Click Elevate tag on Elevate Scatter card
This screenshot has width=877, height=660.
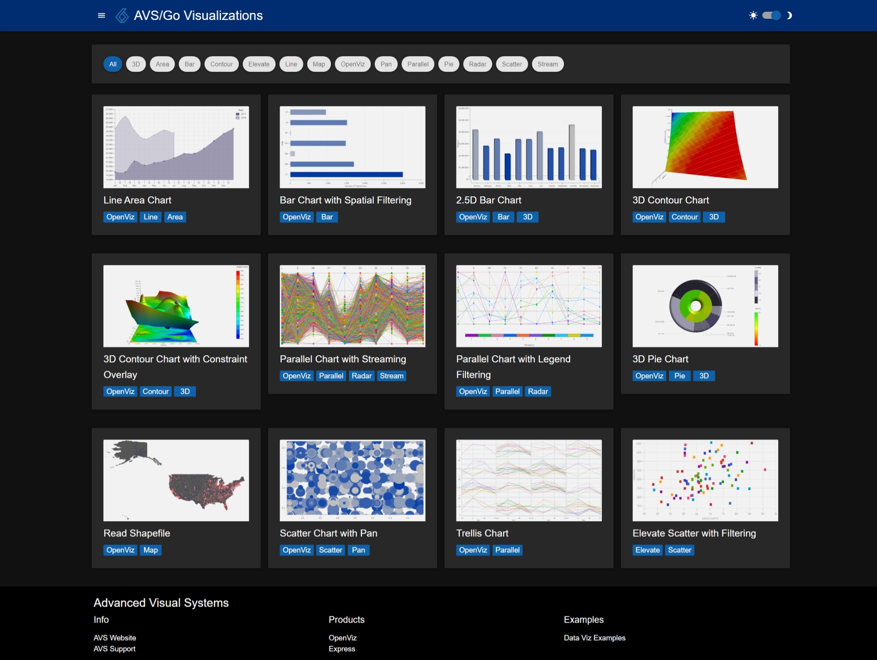pyautogui.click(x=647, y=550)
